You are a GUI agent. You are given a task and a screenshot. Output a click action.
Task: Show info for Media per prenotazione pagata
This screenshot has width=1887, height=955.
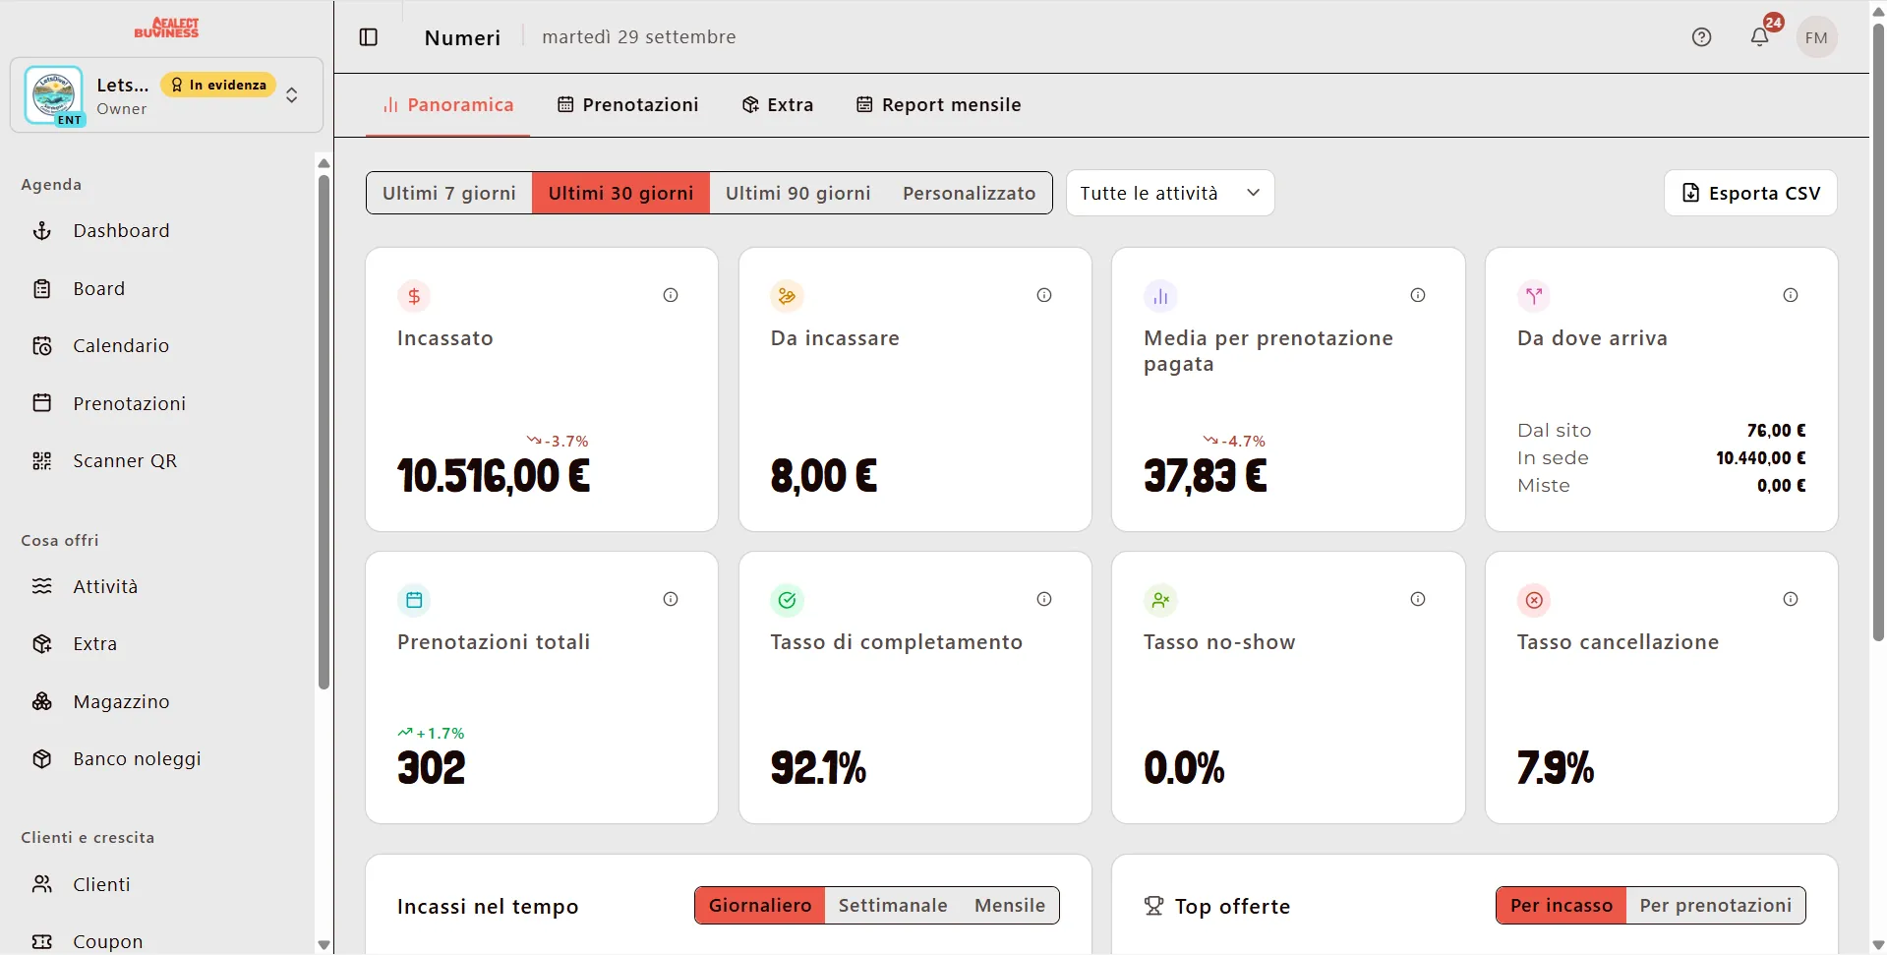(x=1418, y=295)
